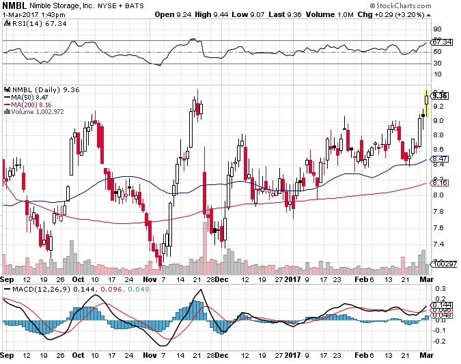Select the red MA(200) line swatch in legend
Image resolution: width=461 pixels, height=364 pixels.
7,104
